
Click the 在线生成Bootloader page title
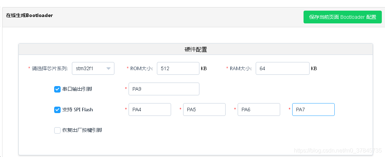pyautogui.click(x=29, y=16)
